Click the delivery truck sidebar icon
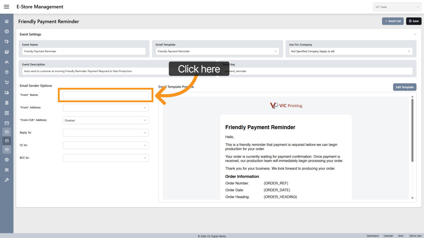 click(x=7, y=93)
